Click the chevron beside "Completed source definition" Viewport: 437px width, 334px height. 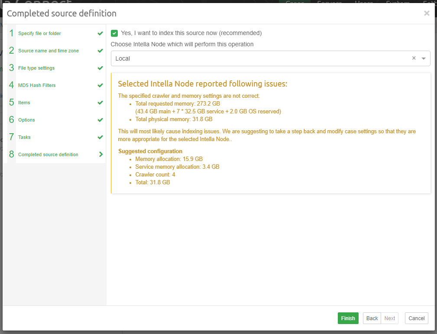100,154
